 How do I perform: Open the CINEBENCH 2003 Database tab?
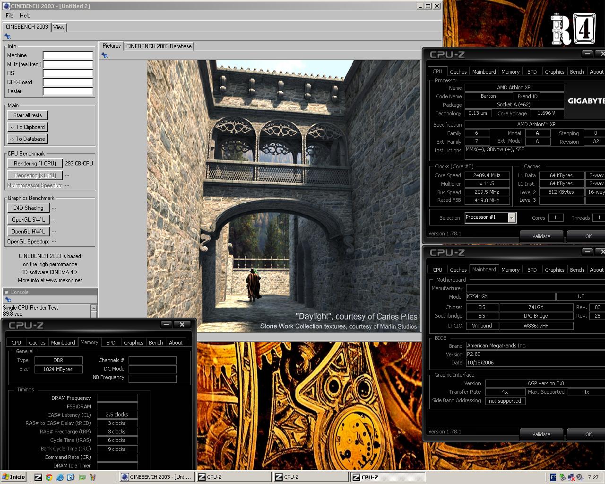click(x=159, y=46)
